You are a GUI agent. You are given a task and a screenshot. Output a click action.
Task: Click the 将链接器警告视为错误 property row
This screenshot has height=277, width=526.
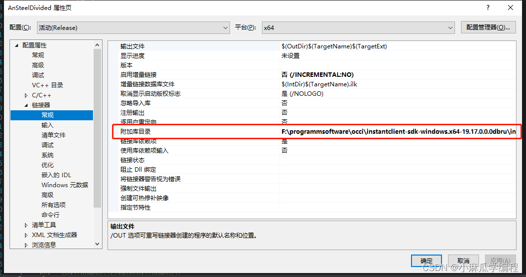coord(311,179)
